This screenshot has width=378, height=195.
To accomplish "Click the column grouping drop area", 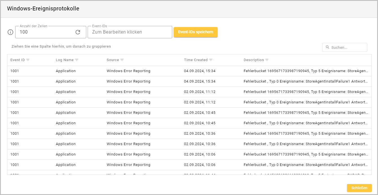I will 61,46.
